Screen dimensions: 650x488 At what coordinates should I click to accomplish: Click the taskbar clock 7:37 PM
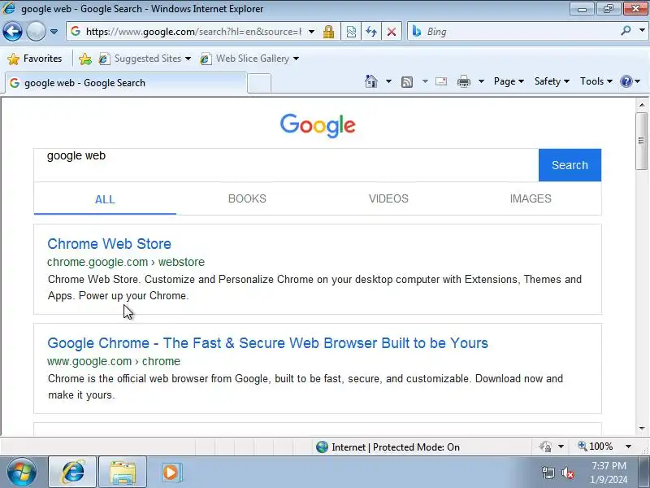[x=609, y=466]
